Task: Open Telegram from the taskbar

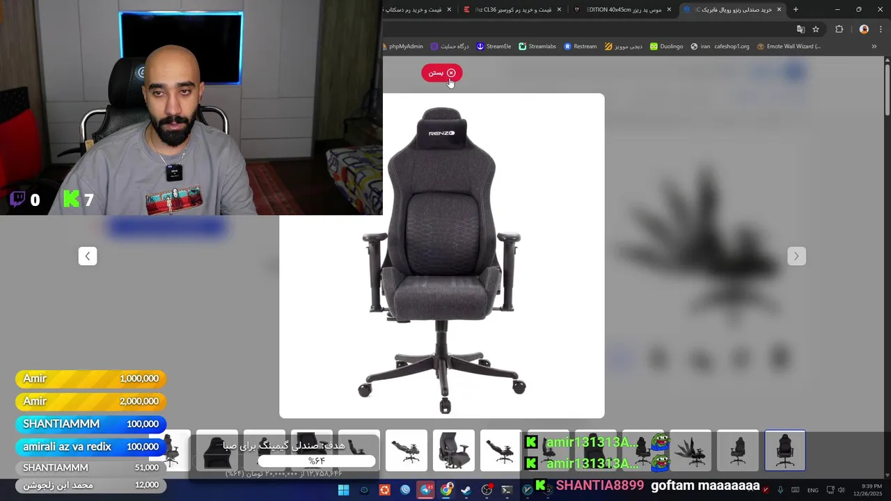Action: [x=425, y=490]
